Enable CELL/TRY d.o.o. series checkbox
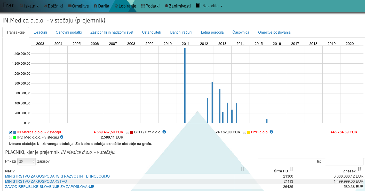Viewport: 365px width, 191px height. (x=128, y=132)
